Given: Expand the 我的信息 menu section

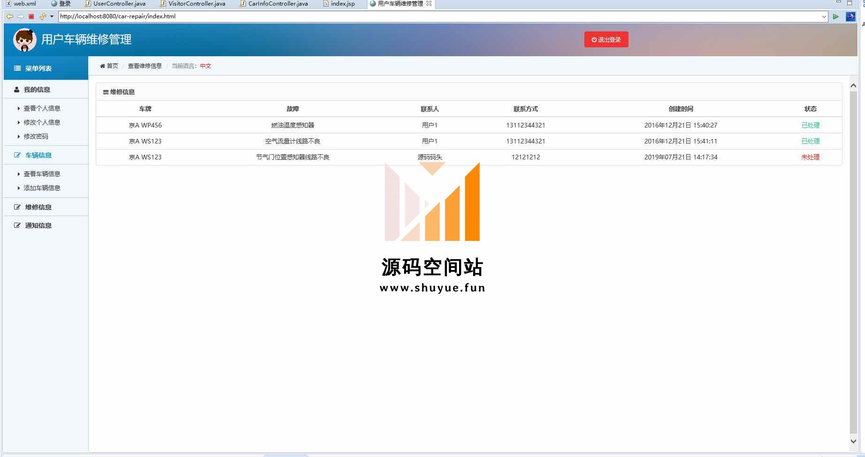Looking at the screenshot, I should point(46,90).
